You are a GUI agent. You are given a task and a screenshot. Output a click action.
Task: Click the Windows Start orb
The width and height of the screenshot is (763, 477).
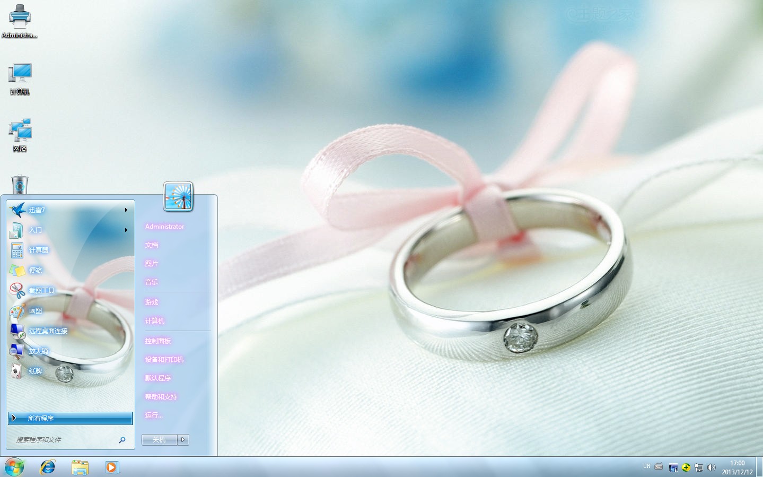pos(14,467)
